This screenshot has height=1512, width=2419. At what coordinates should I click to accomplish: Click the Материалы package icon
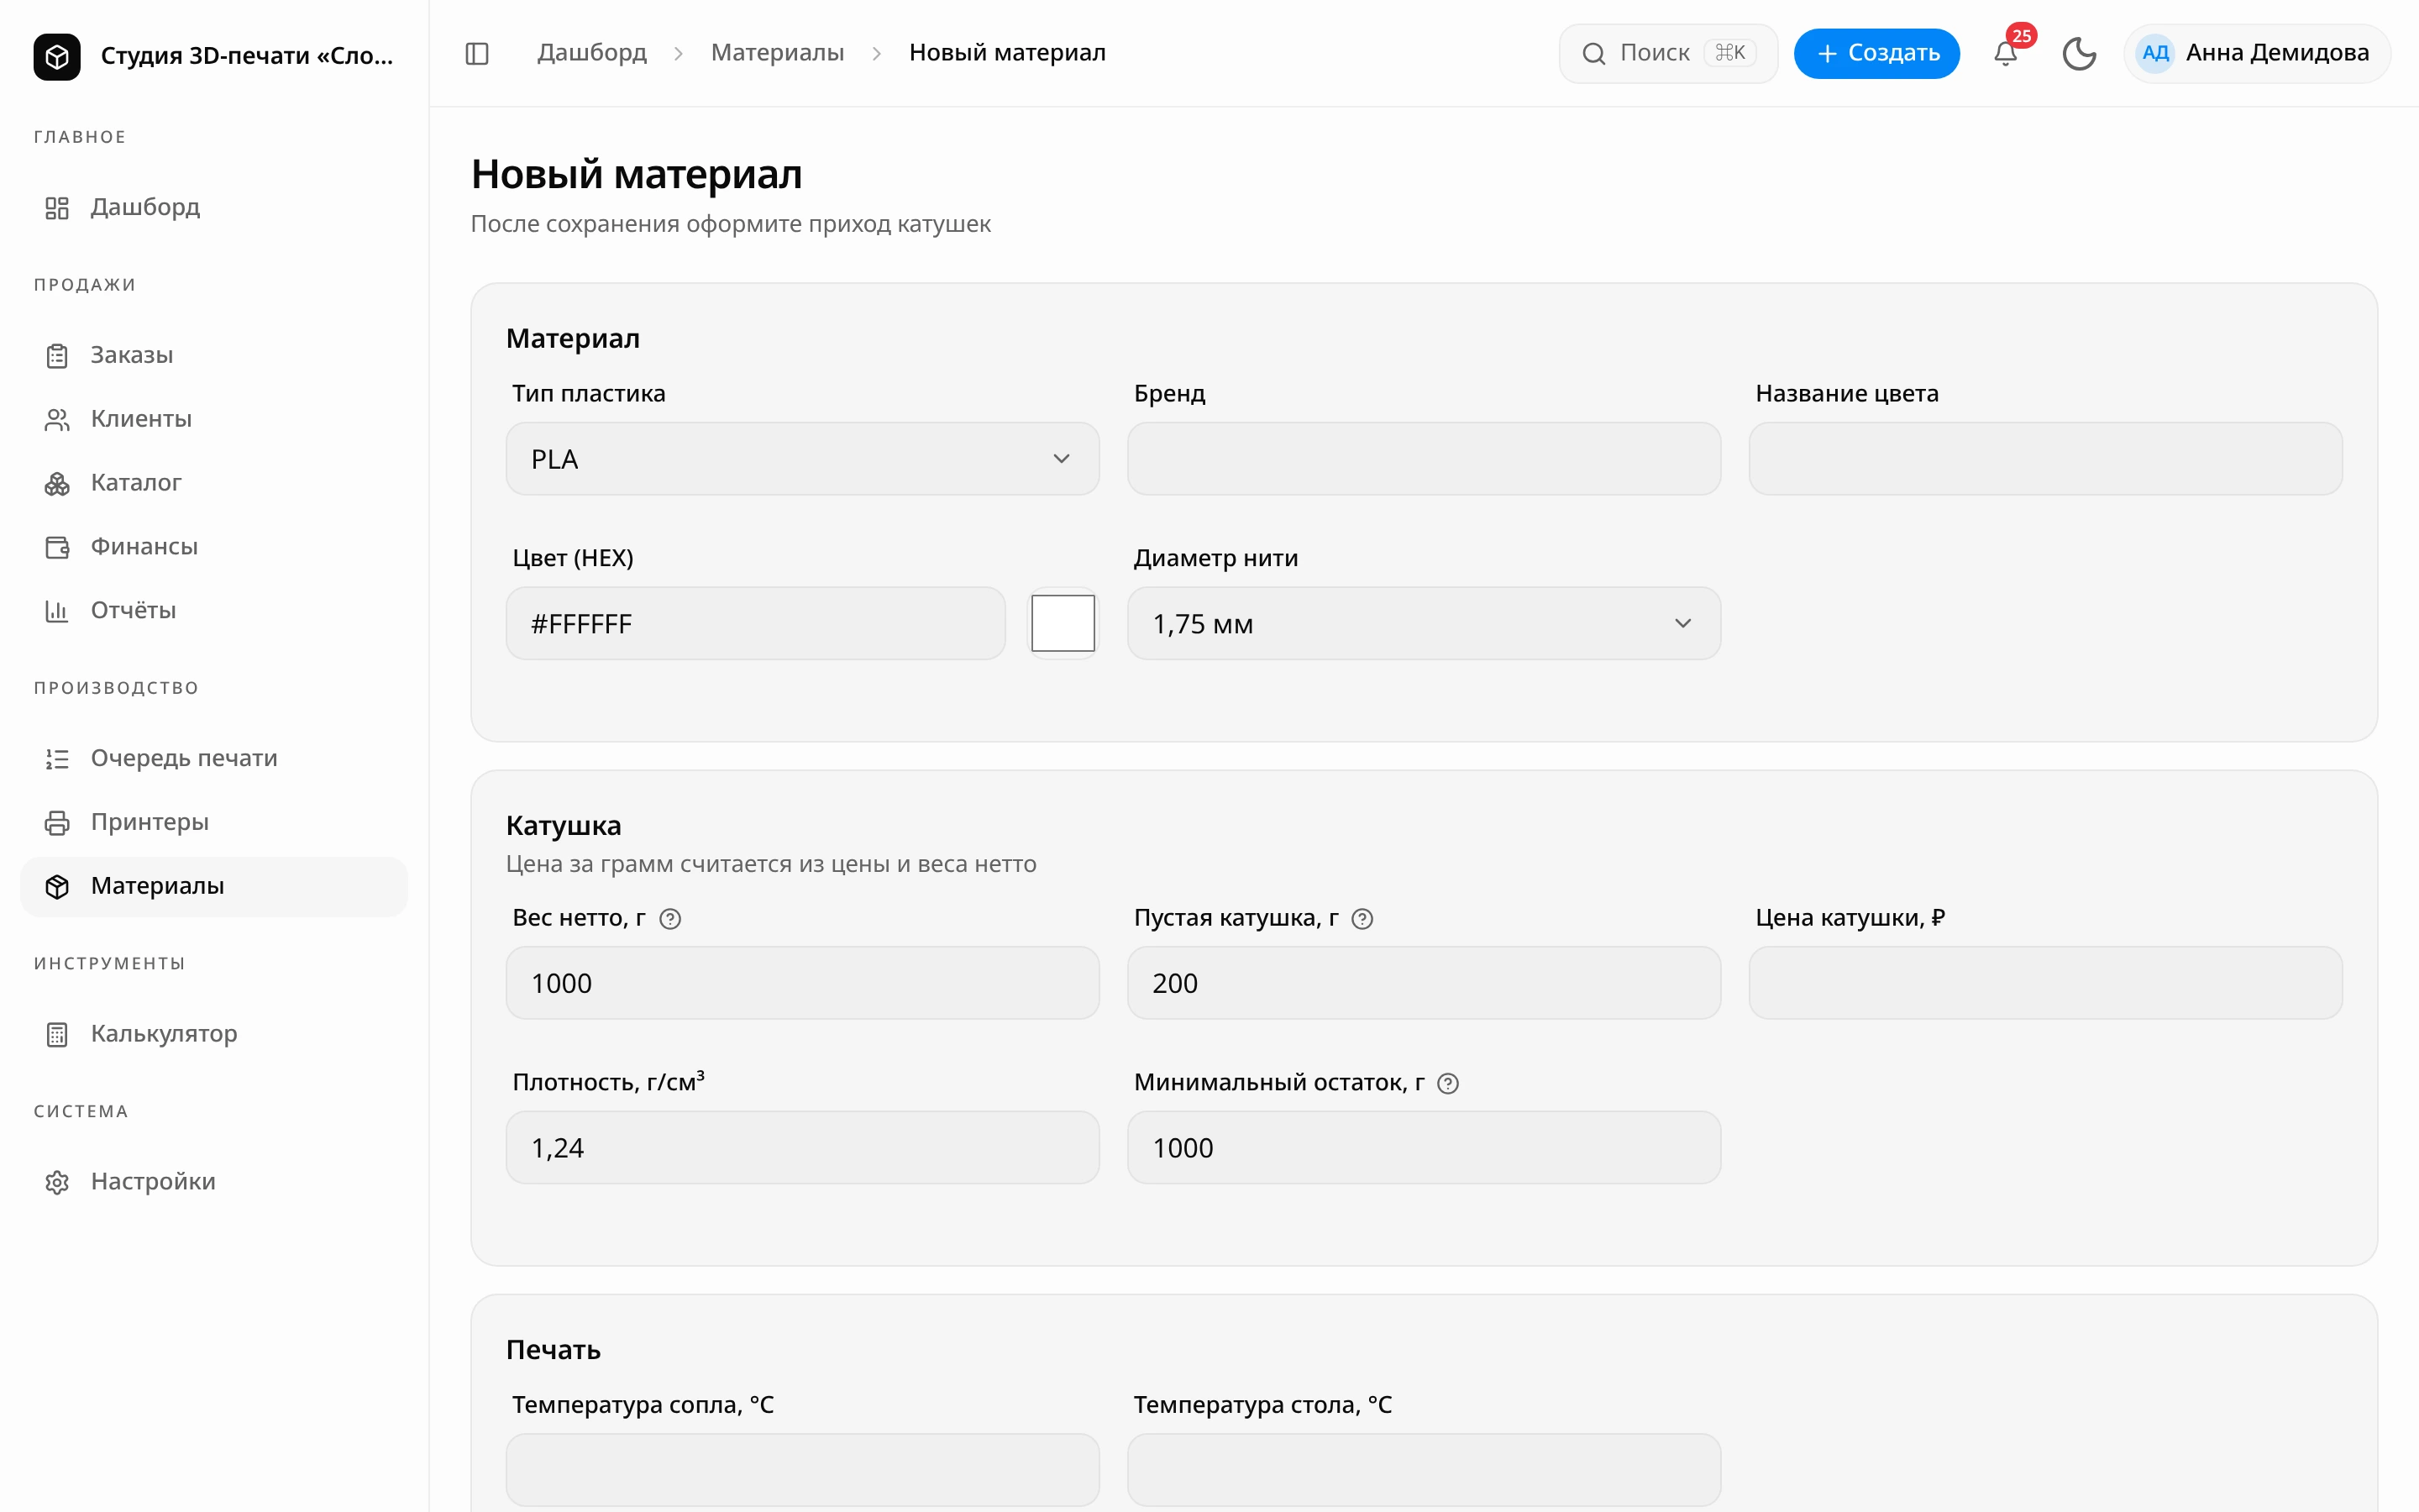pos(57,887)
